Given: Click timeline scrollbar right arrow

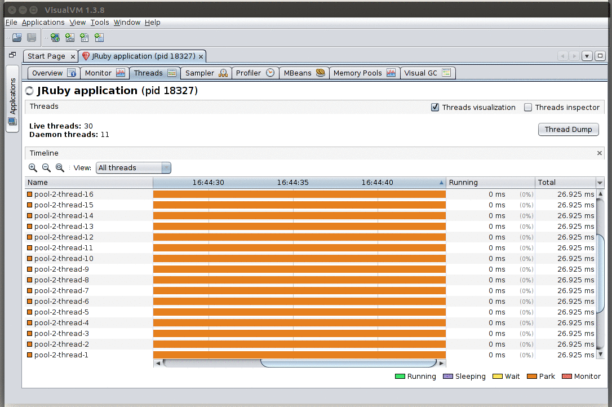Looking at the screenshot, I should click(441, 363).
